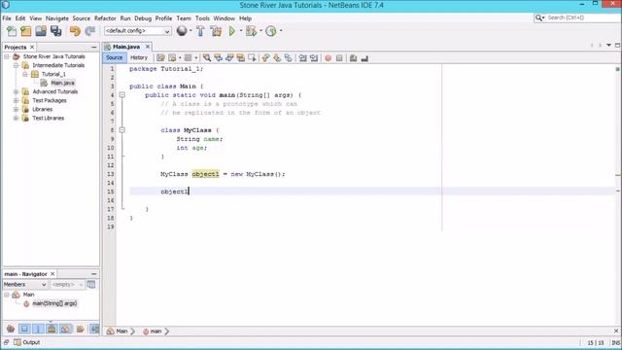Open the File menu
This screenshot has height=350, width=622.
pyautogui.click(x=7, y=18)
